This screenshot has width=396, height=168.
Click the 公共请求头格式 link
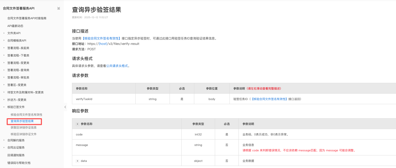click(x=117, y=66)
